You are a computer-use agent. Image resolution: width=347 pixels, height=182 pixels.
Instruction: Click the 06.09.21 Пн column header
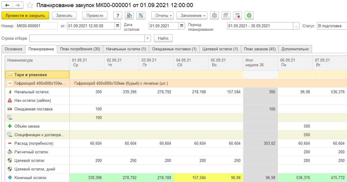coord(295,63)
